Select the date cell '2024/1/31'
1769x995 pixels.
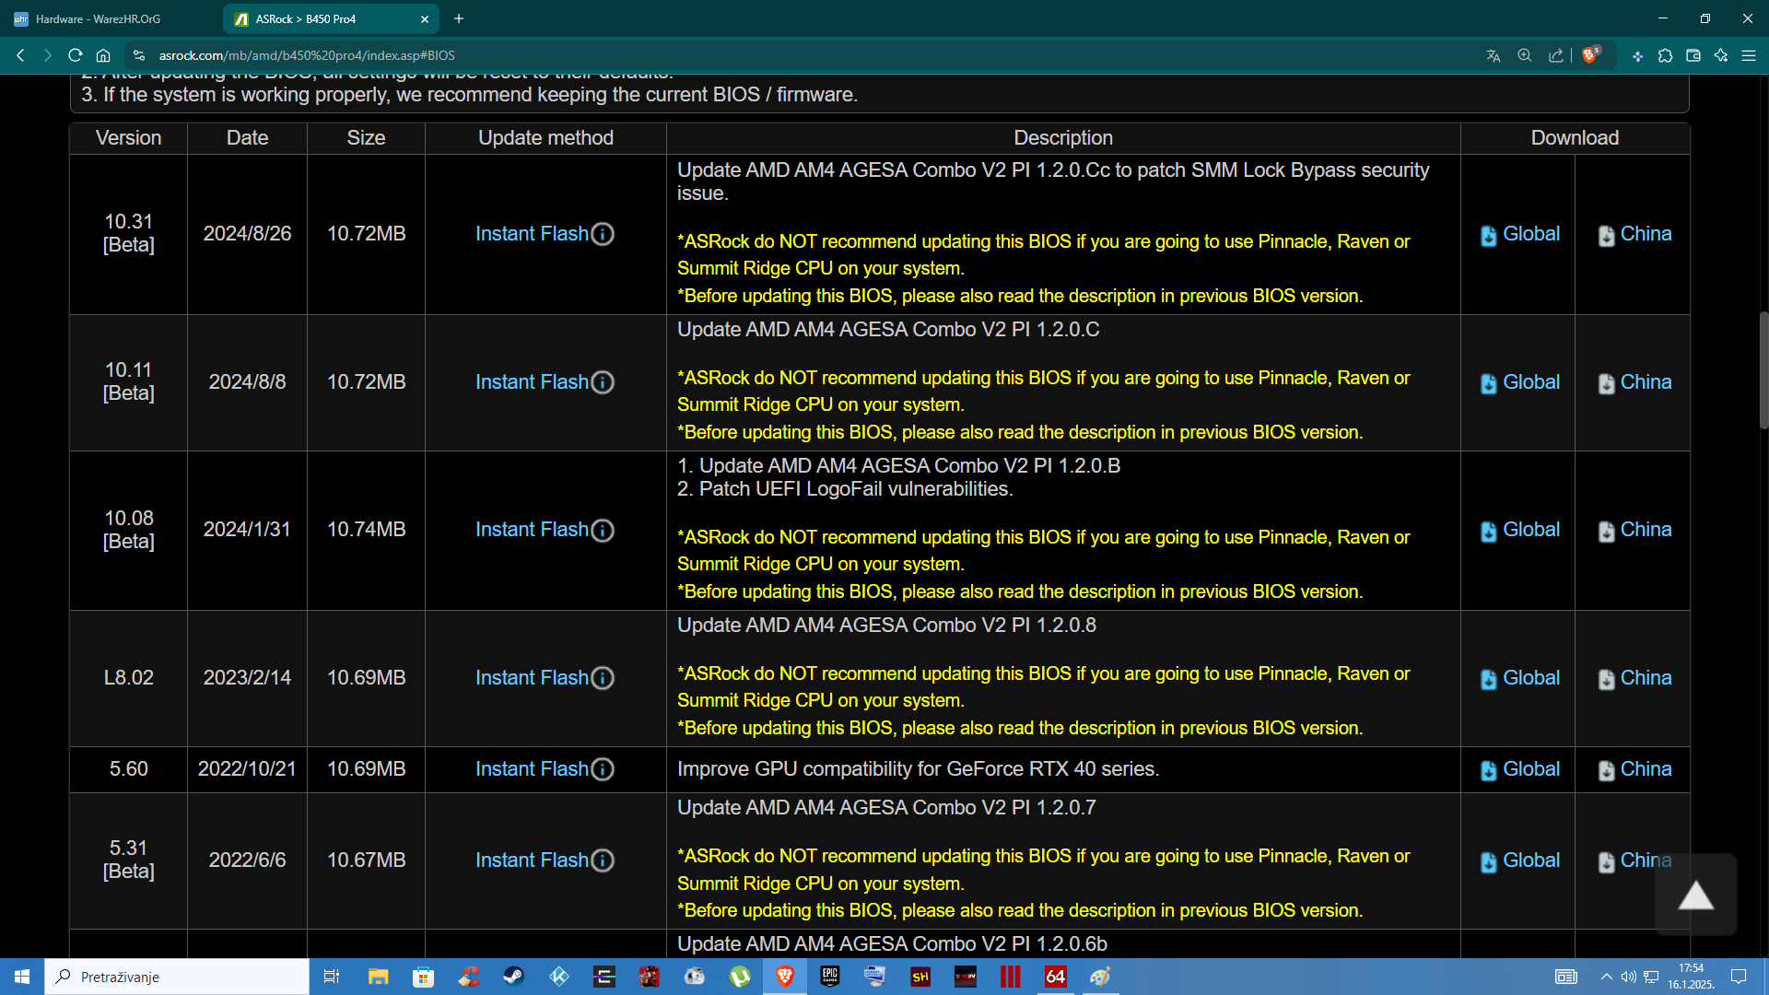tap(247, 530)
